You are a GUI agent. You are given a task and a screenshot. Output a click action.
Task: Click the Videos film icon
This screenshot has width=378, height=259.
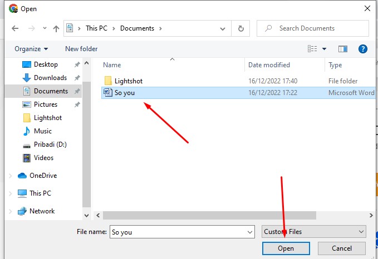click(27, 158)
